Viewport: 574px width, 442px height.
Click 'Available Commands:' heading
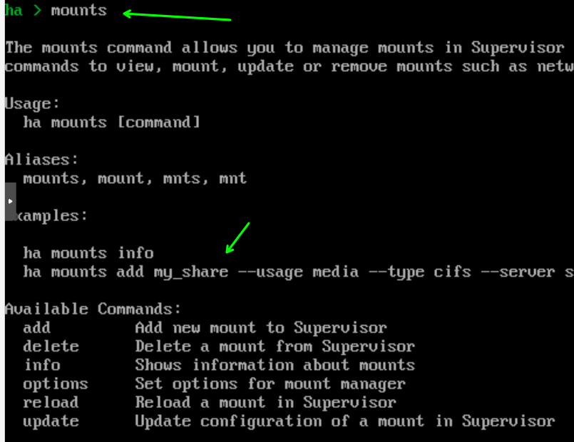point(93,309)
